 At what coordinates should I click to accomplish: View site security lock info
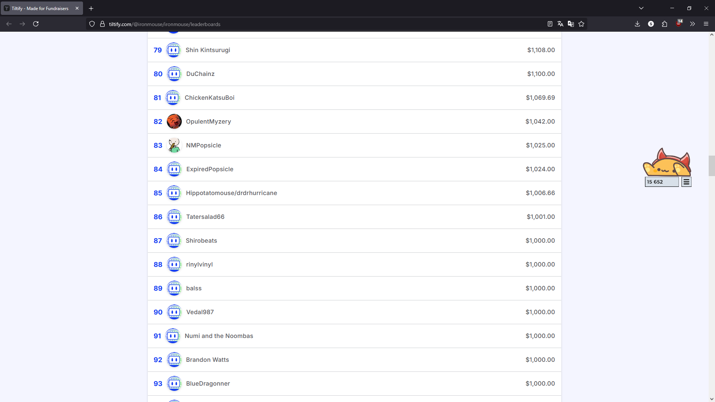[102, 24]
